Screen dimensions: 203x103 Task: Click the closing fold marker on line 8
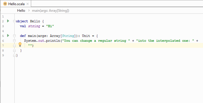(14, 50)
